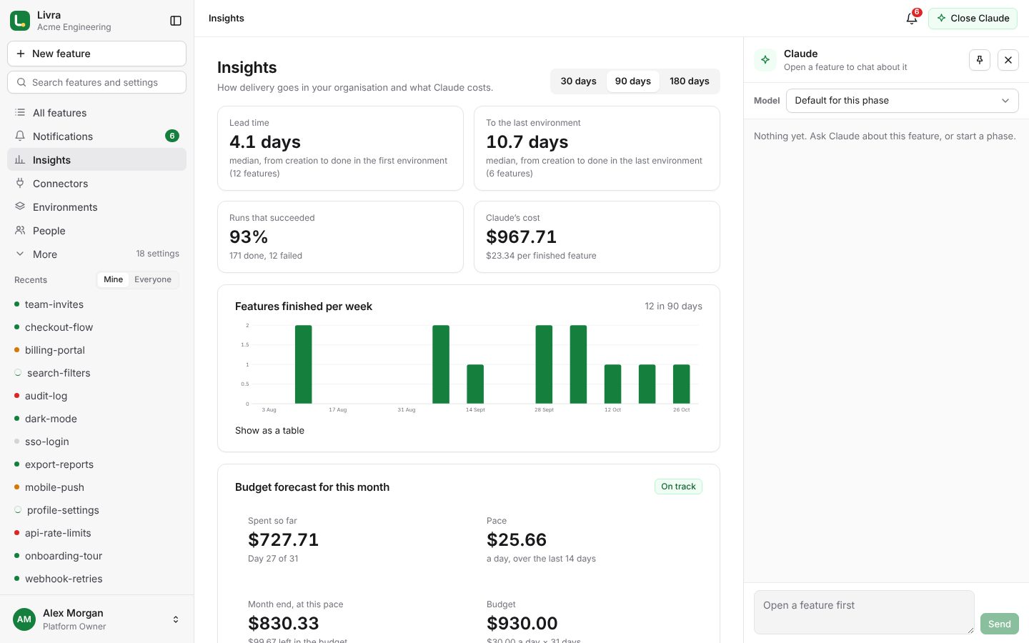Pin the Claude panel
Screen dimensions: 1029x643
coord(980,60)
